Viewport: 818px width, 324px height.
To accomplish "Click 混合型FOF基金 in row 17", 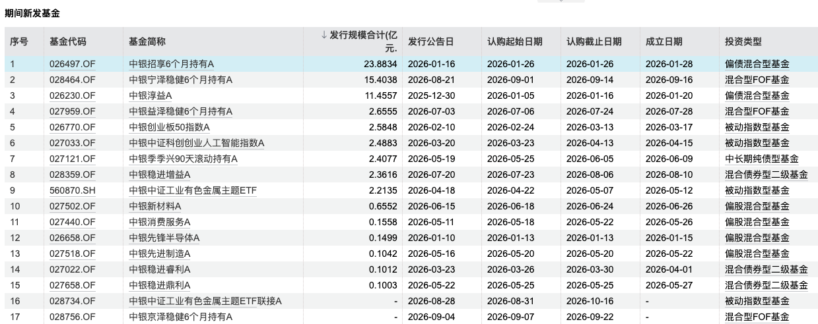I will (757, 317).
